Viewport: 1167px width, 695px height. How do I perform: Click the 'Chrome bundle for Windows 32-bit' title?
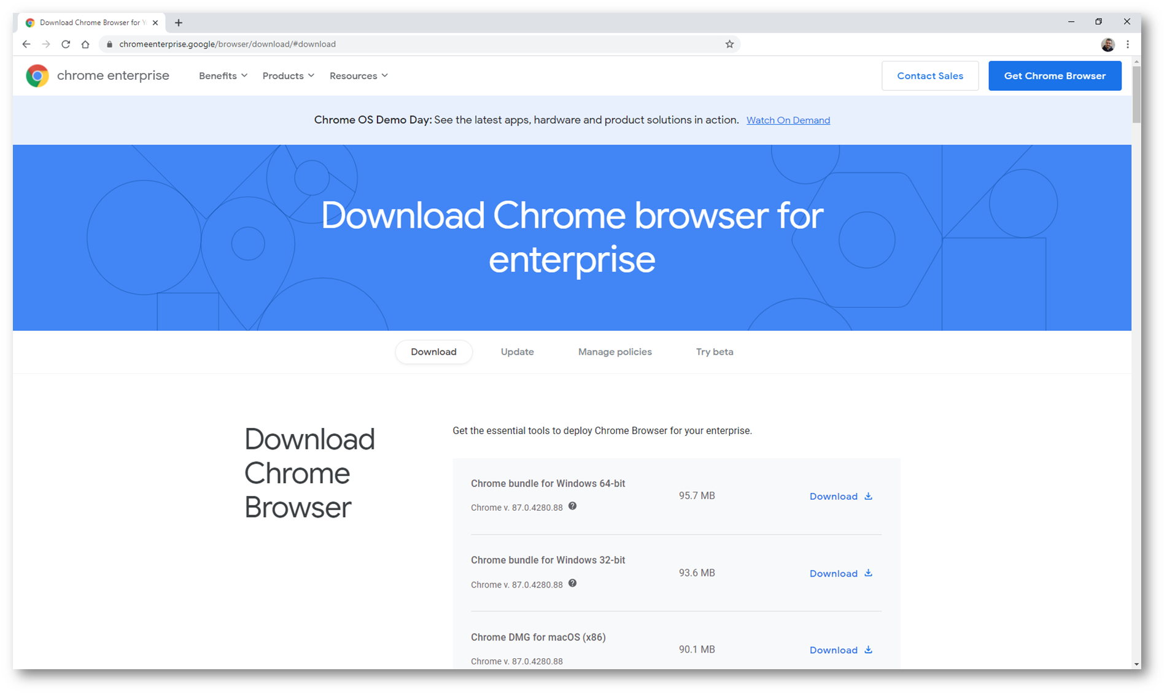pyautogui.click(x=548, y=561)
